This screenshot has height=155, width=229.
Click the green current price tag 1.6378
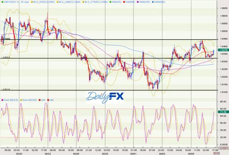coord(223,50)
